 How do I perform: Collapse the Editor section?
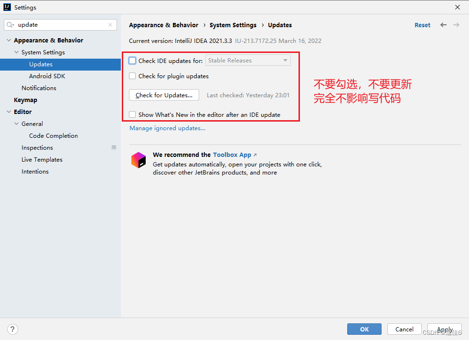coord(9,112)
